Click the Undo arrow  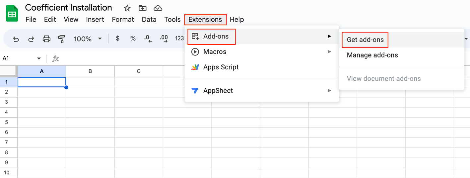tap(16, 39)
